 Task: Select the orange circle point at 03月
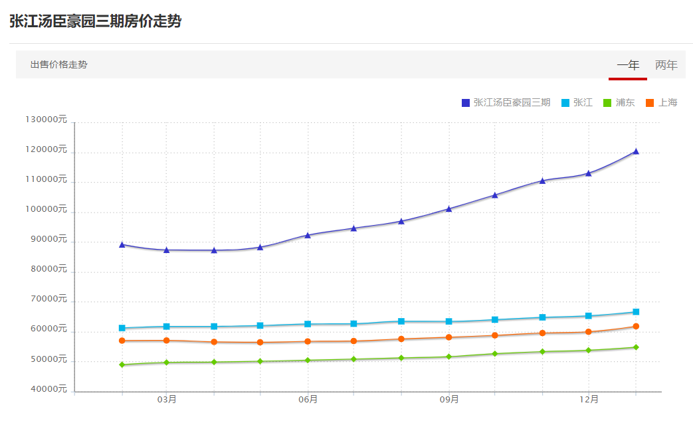point(167,341)
